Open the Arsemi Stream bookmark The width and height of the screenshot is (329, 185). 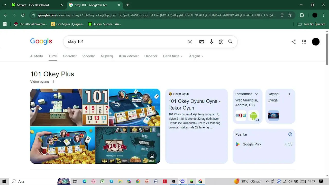click(x=105, y=24)
